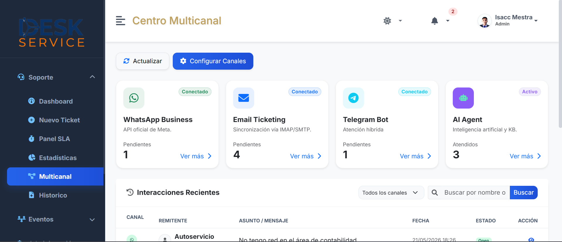Open Ver más on Email Ticketing card
This screenshot has width=562, height=242.
[x=306, y=156]
